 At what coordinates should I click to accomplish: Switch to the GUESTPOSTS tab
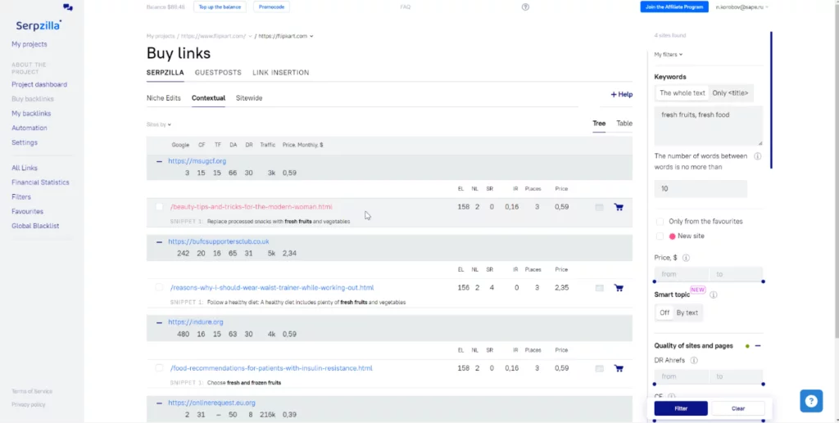pyautogui.click(x=218, y=73)
